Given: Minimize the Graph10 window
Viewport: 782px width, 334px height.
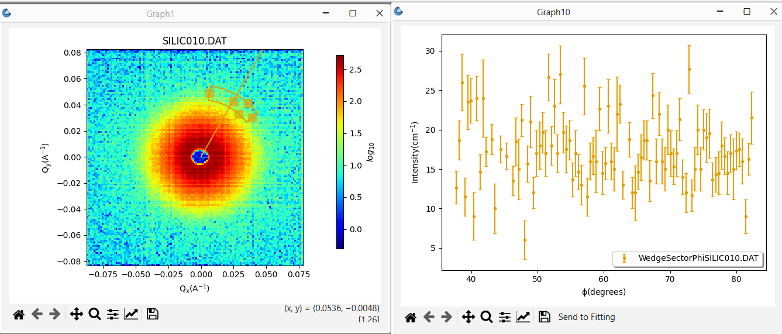Looking at the screenshot, I should pyautogui.click(x=720, y=11).
